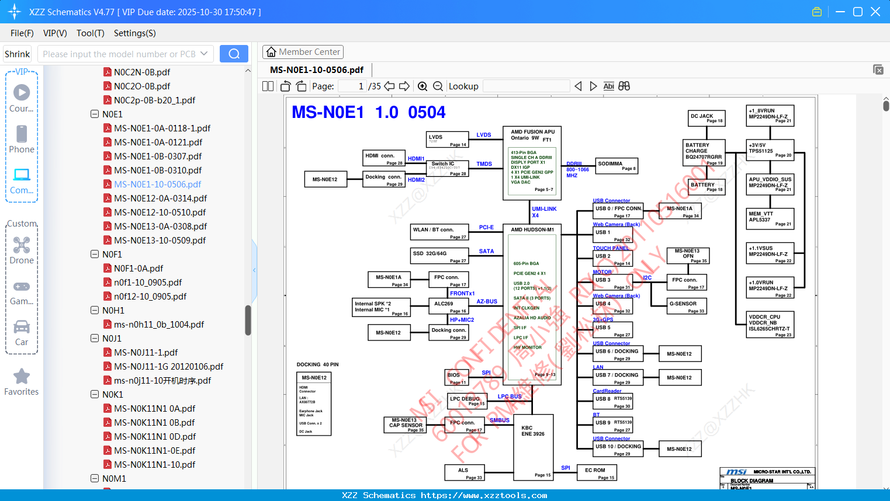Click the page number field
This screenshot has width=890, height=501.
click(352, 86)
